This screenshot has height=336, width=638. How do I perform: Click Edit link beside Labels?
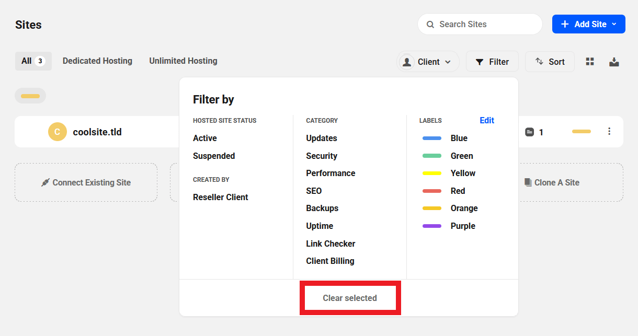point(487,120)
